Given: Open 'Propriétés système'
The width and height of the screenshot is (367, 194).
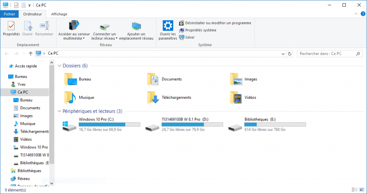Looking at the screenshot, I should (x=198, y=30).
